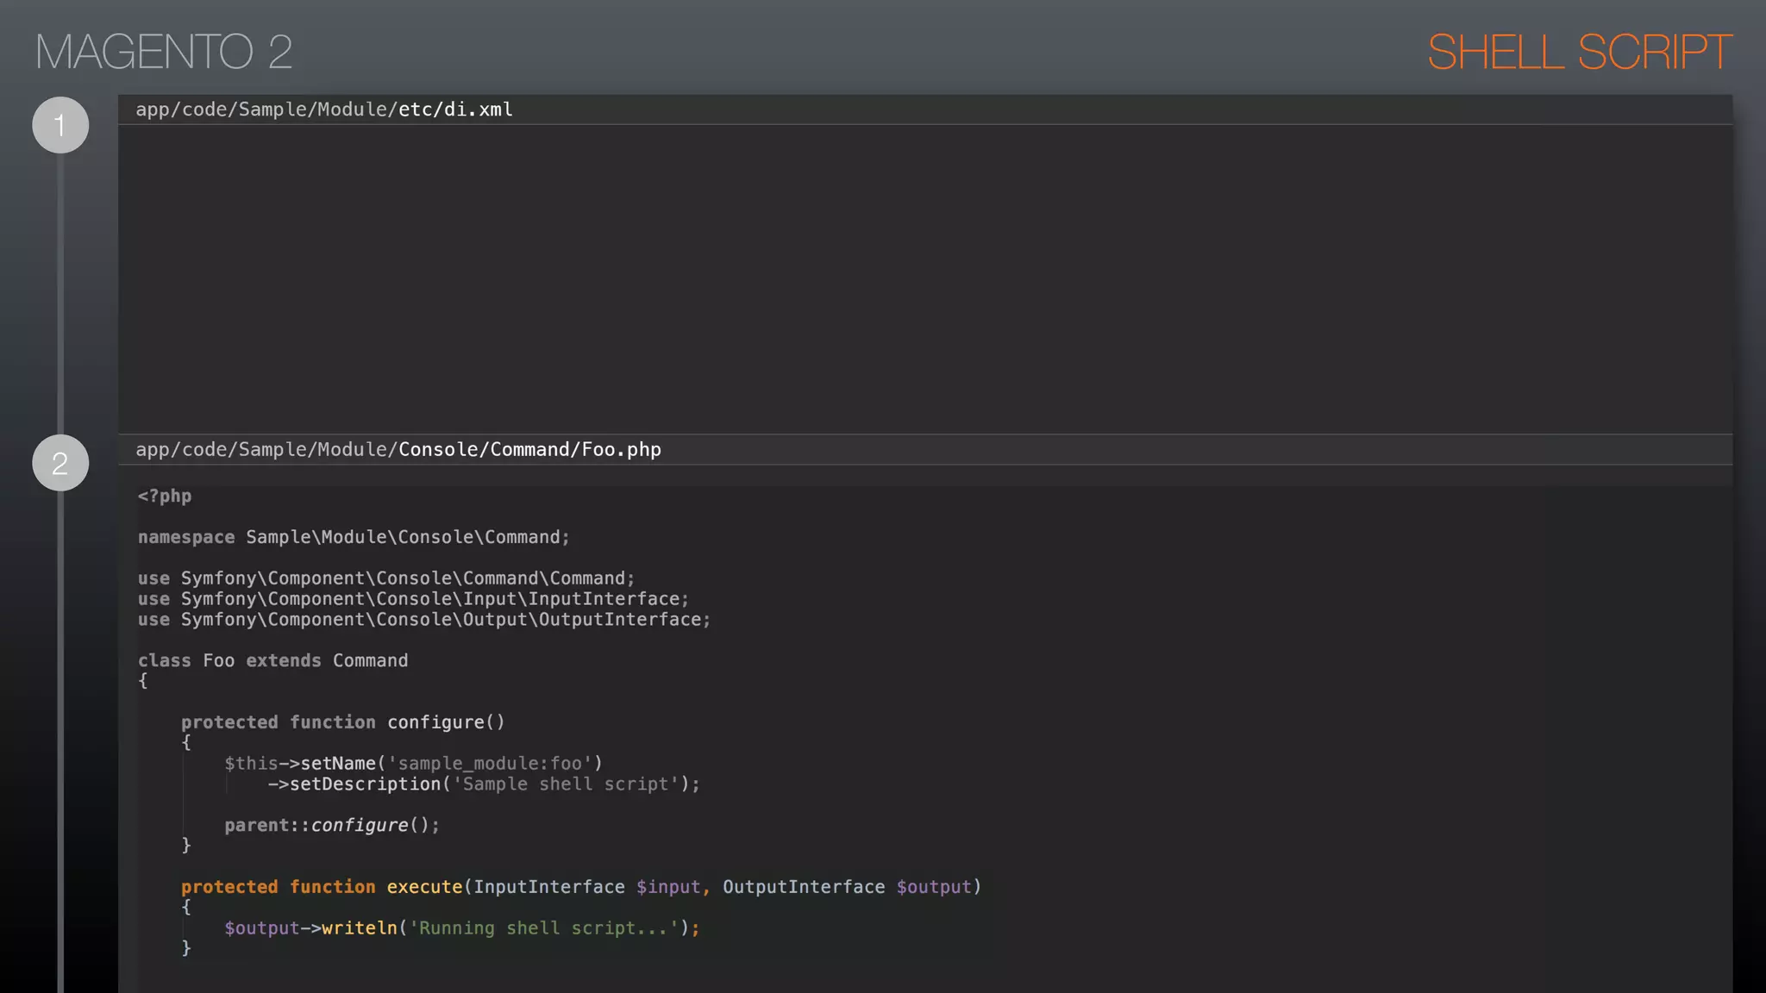Click the 'SHELL SCRIPT' orange heading

(x=1579, y=52)
